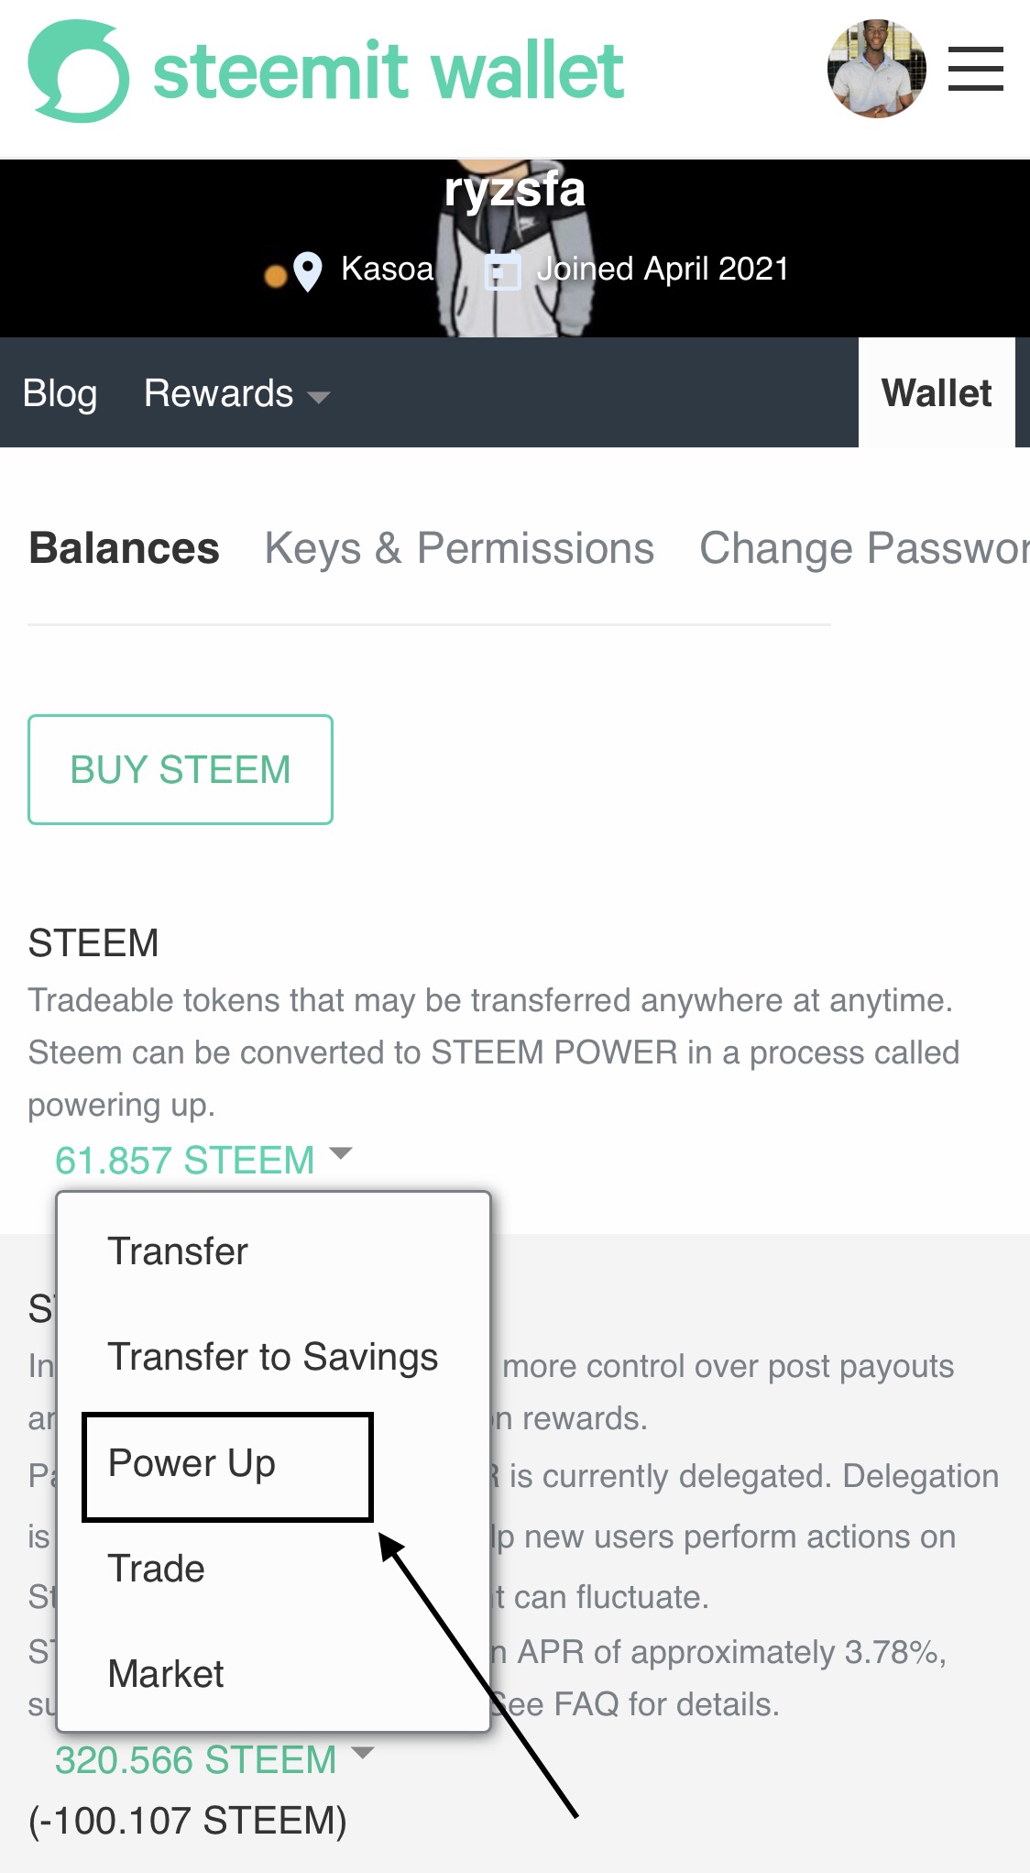
Task: Click the orange status dot icon
Action: (275, 276)
